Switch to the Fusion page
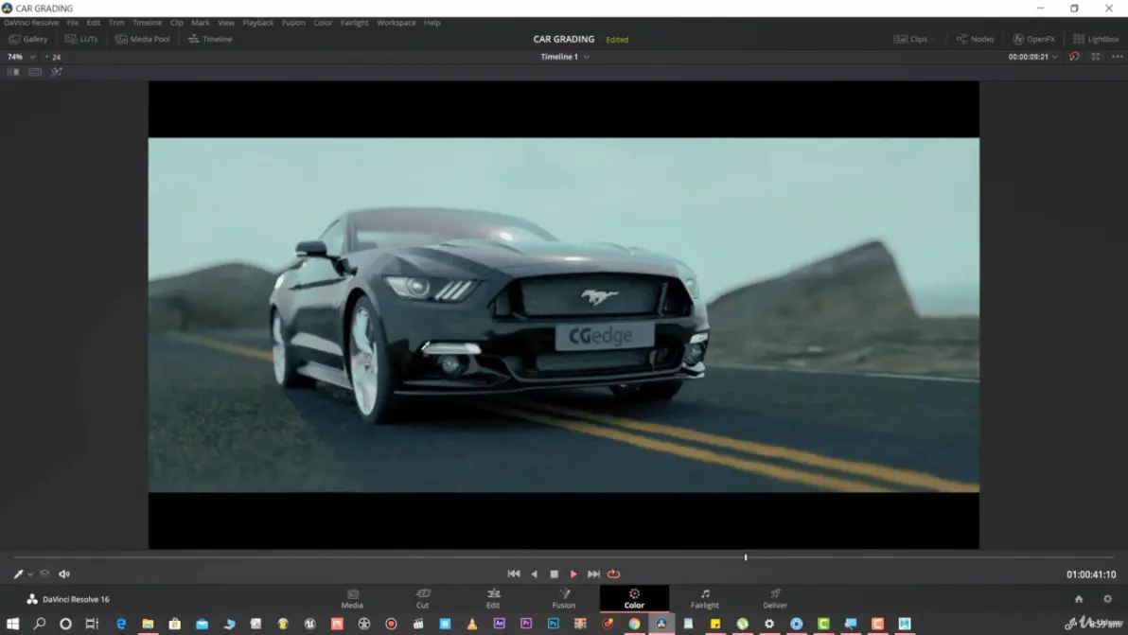This screenshot has height=635, width=1128. pyautogui.click(x=563, y=598)
